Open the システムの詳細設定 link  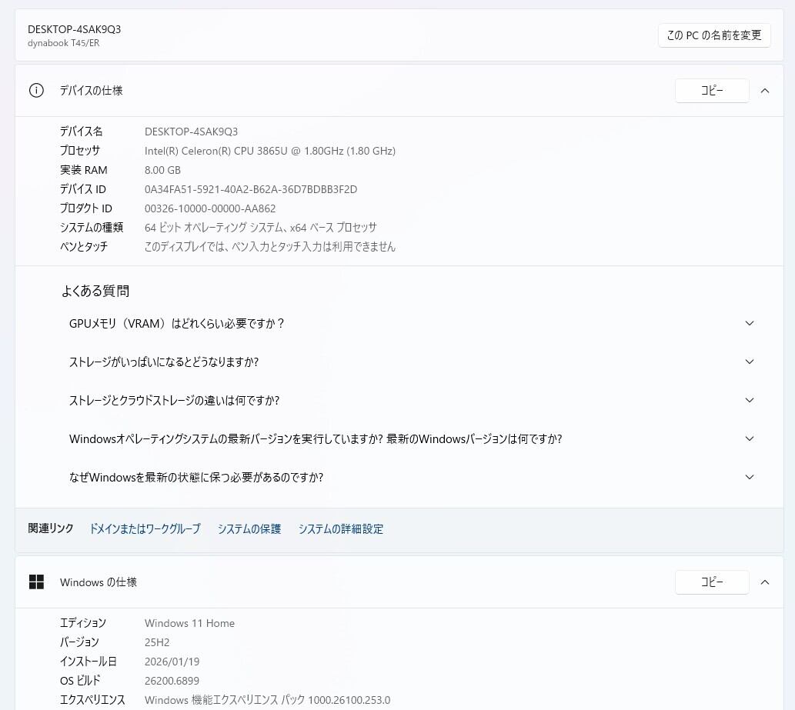341,529
